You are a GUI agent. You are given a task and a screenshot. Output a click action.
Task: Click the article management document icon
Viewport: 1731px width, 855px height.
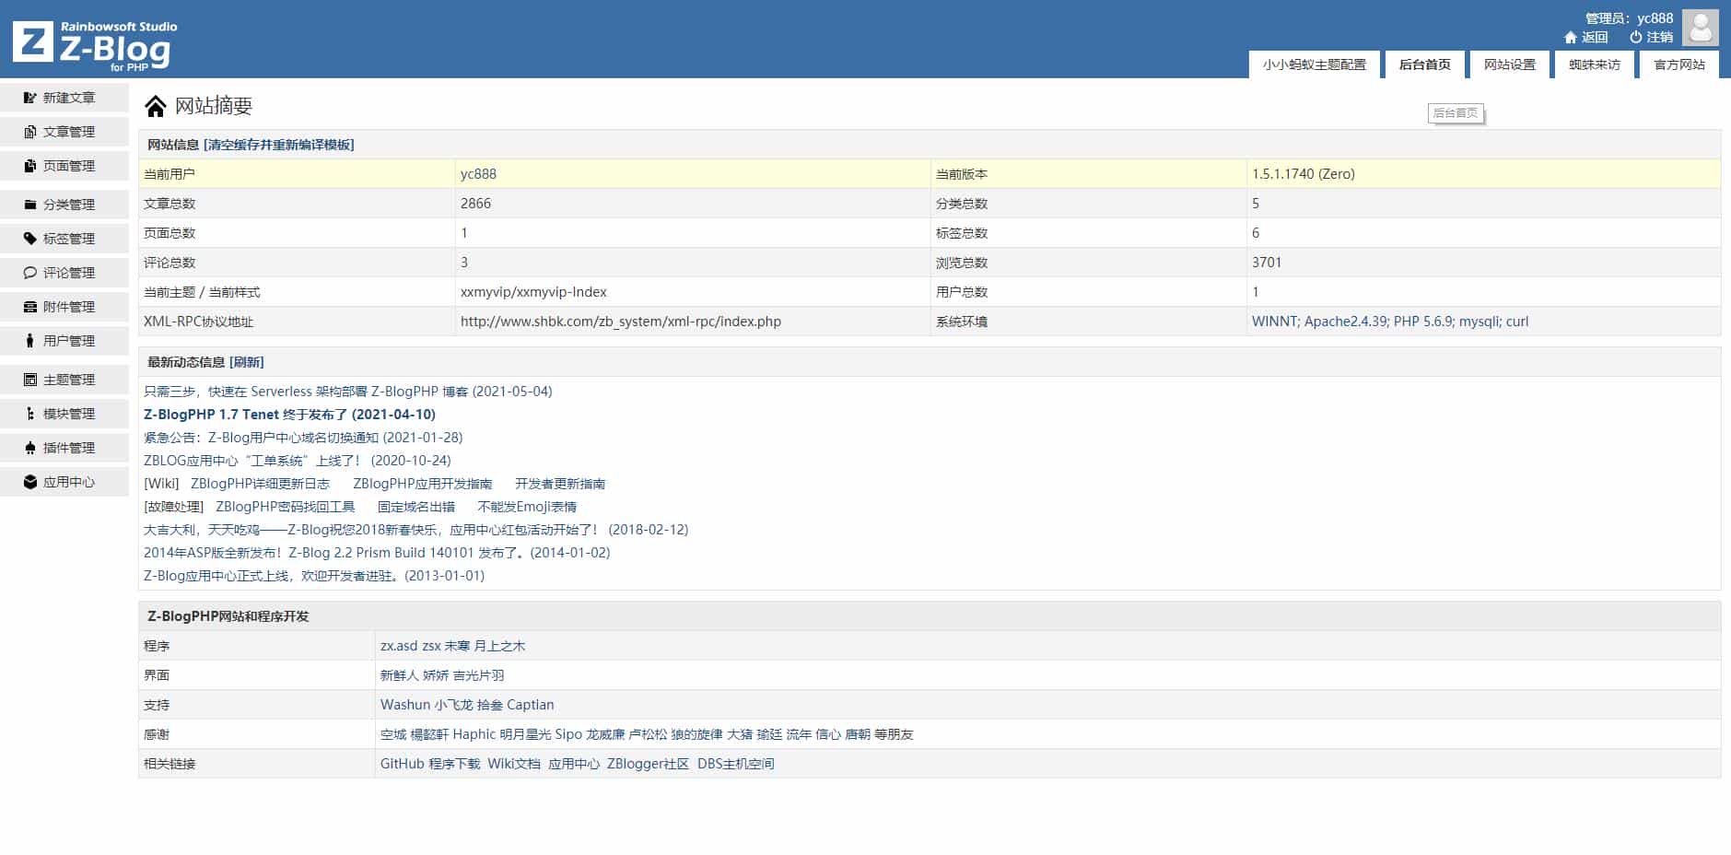(30, 132)
